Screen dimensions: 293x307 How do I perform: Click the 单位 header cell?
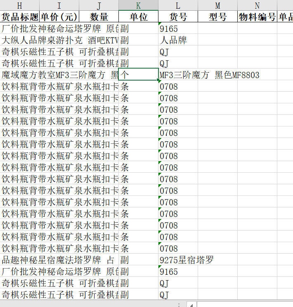[138, 17]
